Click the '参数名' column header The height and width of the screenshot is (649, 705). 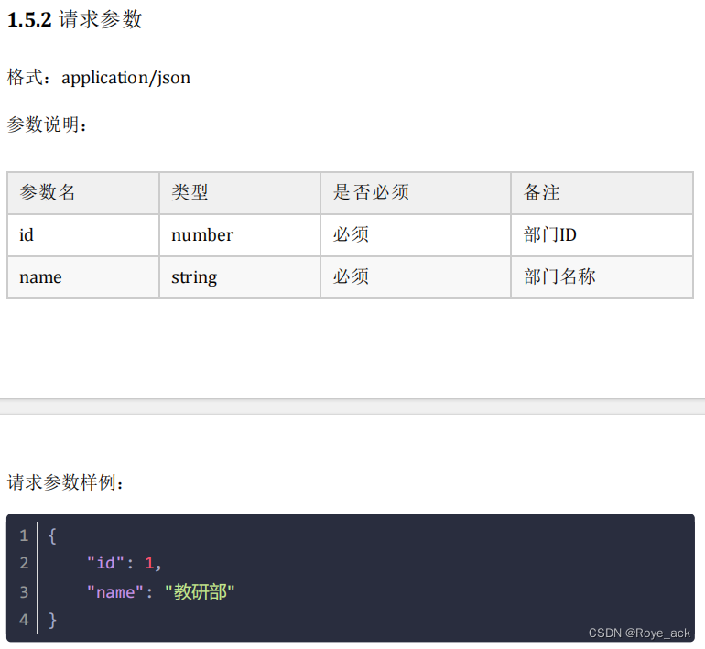tap(83, 193)
